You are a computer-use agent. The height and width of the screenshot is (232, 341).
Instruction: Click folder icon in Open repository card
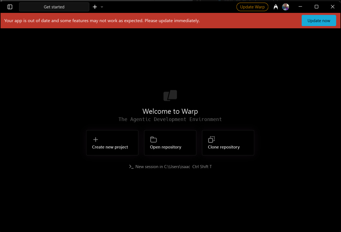153,140
